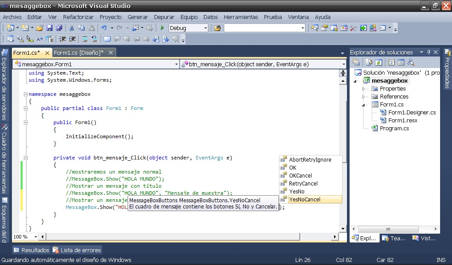Open the Depurar menu
Image resolution: width=452 pixels, height=265 pixels.
(164, 17)
